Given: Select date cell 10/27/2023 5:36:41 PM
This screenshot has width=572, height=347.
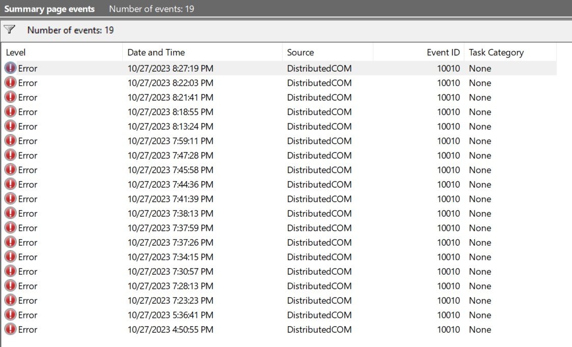Looking at the screenshot, I should (x=170, y=315).
